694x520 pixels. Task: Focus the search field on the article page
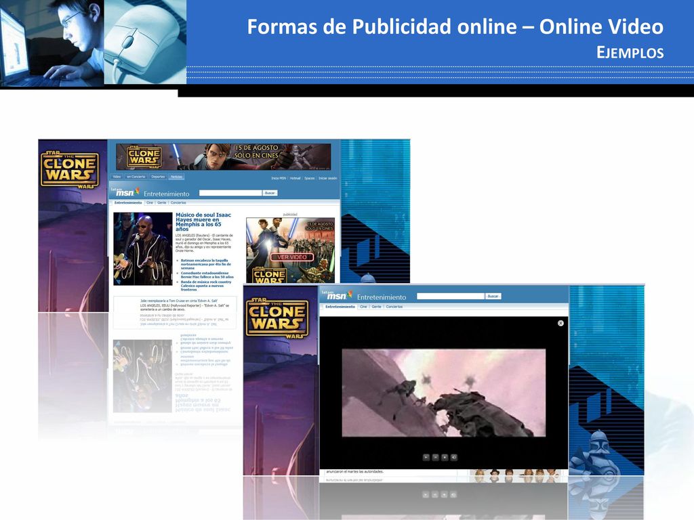(230, 193)
